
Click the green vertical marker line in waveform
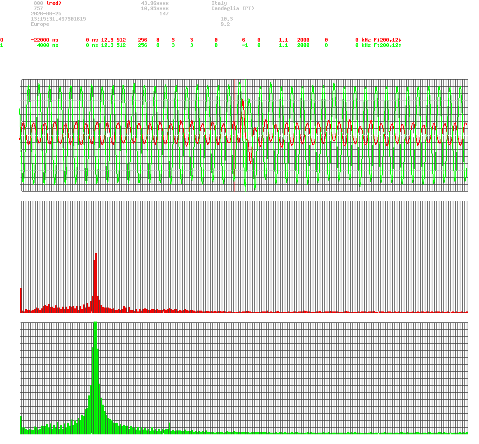[246, 135]
